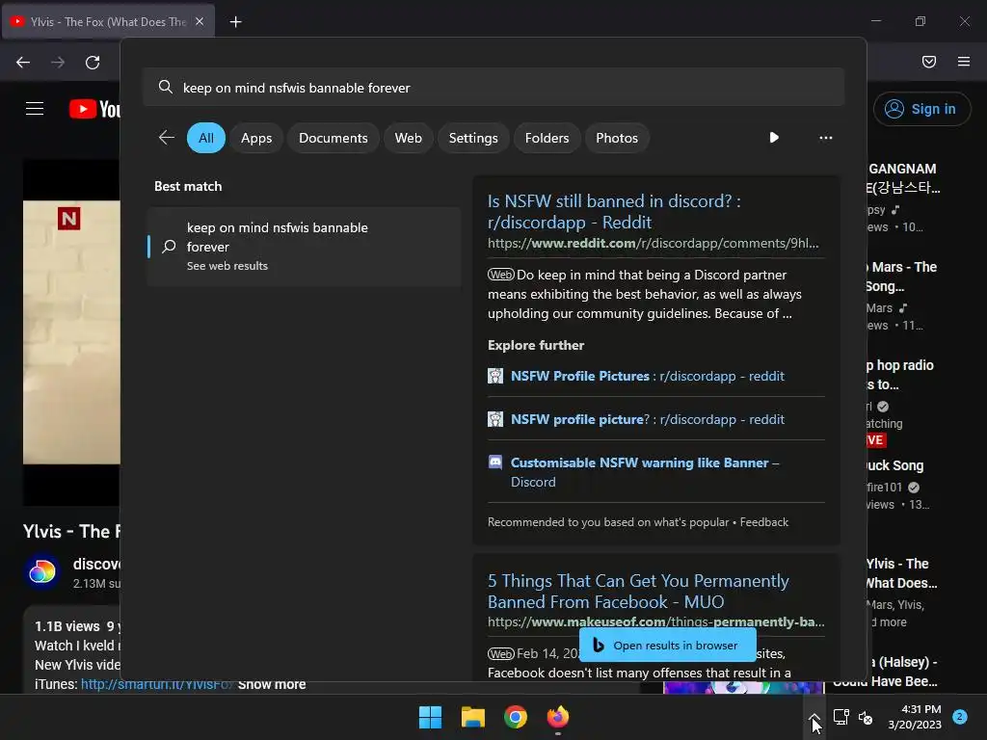Click Open results in browser button
987x740 pixels.
pyautogui.click(x=667, y=645)
